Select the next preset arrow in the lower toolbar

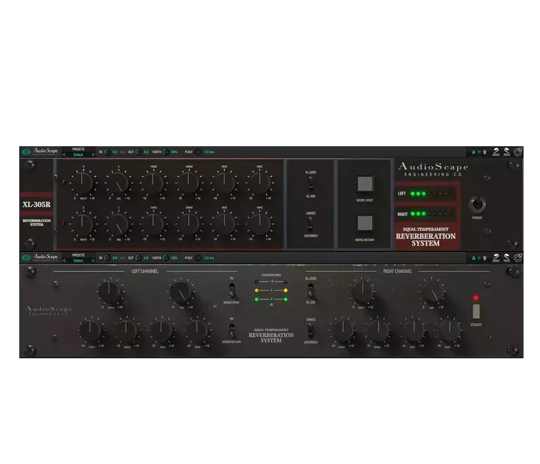(x=93, y=261)
